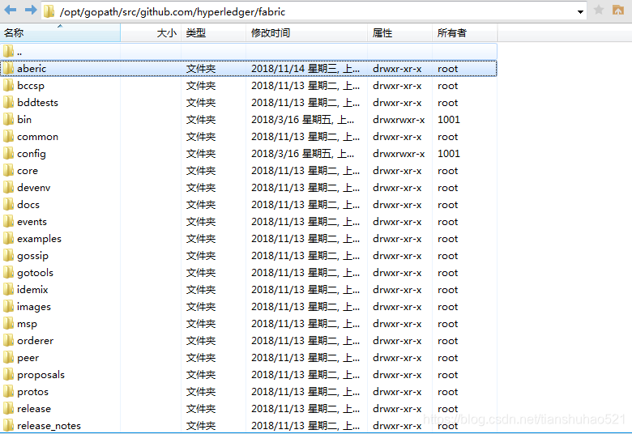
Task: Select the bddtests folder icon
Action: (x=8, y=102)
